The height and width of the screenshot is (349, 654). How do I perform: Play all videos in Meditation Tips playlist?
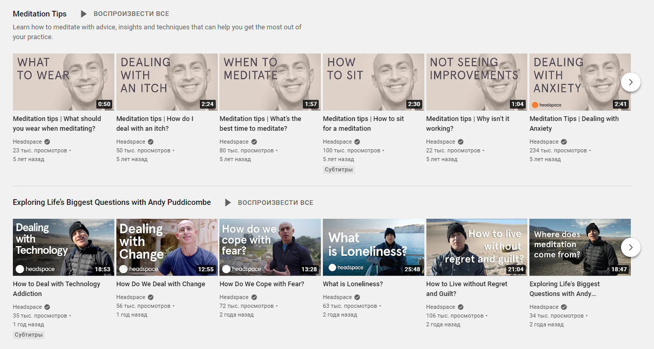point(125,14)
